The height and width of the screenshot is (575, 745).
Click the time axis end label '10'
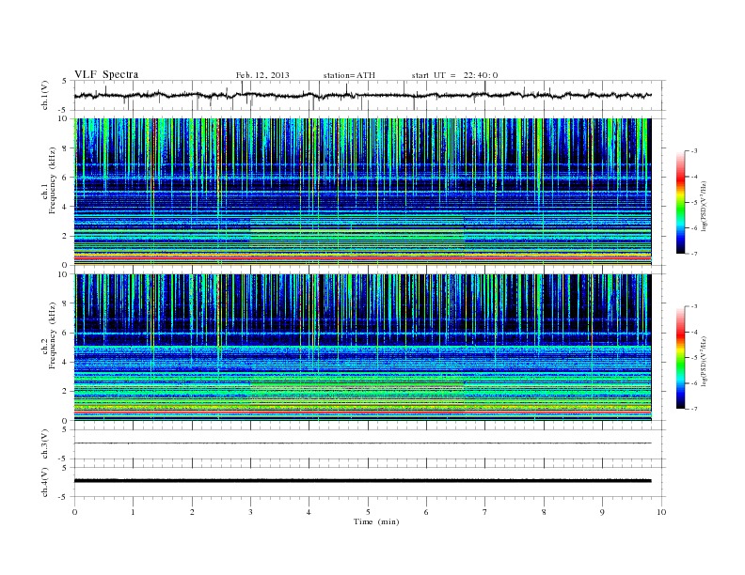click(x=661, y=512)
